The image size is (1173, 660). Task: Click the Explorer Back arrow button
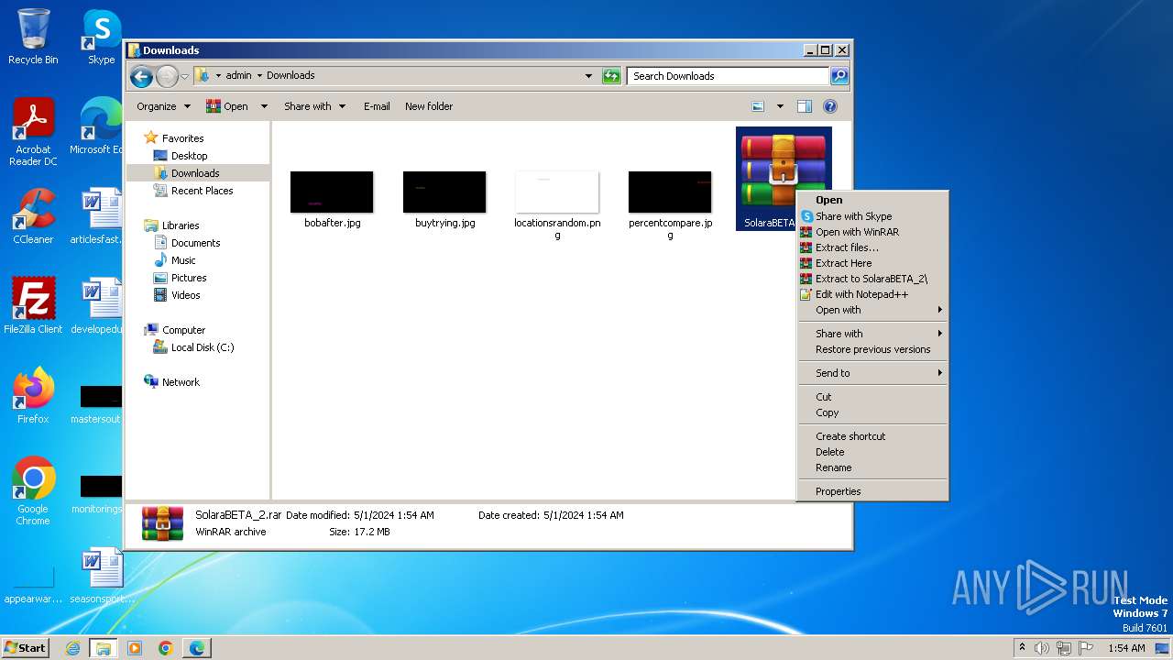tap(141, 76)
